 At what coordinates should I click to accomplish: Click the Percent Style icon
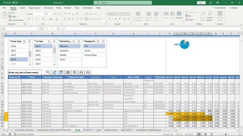click(116, 19)
